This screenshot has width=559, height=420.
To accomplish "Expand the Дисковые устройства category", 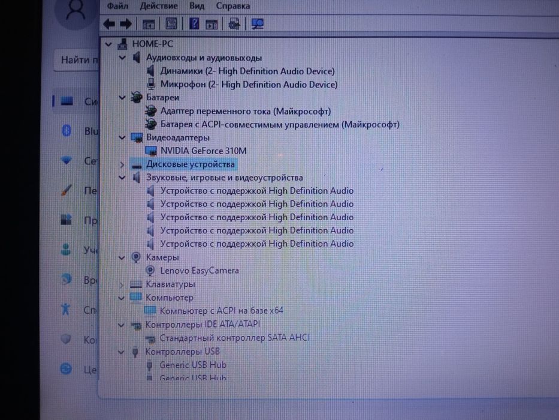I will coord(122,164).
